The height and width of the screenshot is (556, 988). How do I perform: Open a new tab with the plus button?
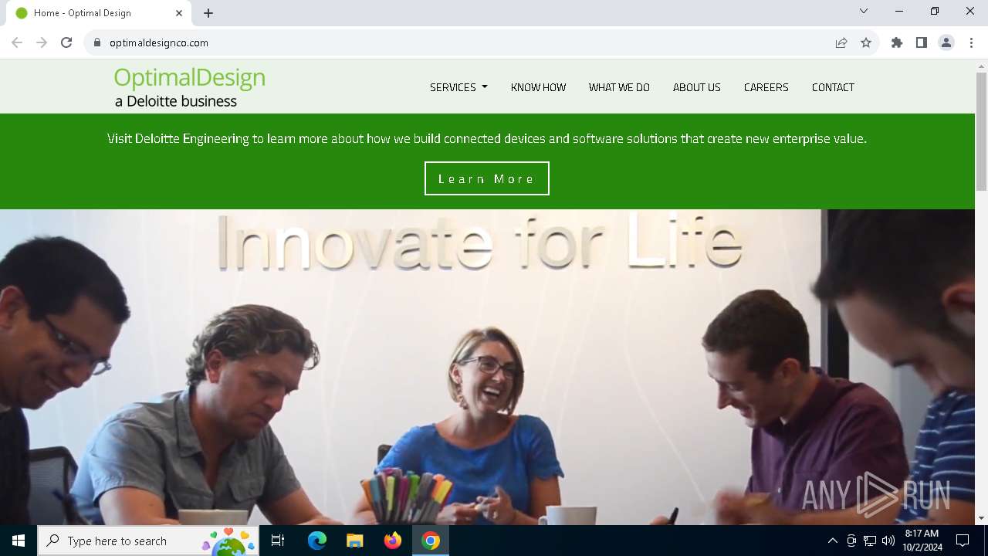pyautogui.click(x=208, y=13)
